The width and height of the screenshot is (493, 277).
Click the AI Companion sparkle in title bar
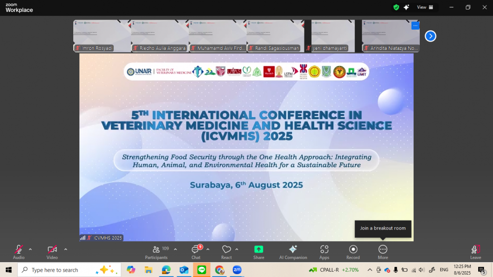pos(406,7)
